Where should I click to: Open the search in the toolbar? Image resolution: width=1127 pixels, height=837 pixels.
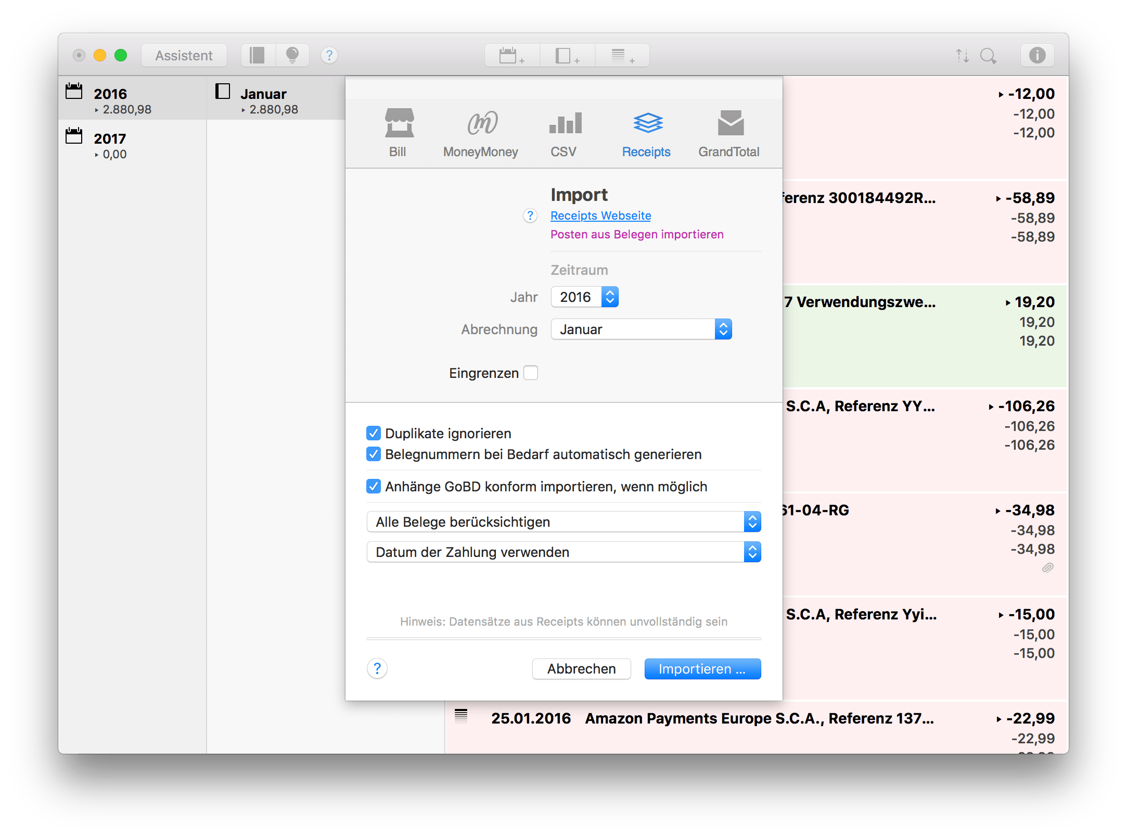point(989,55)
